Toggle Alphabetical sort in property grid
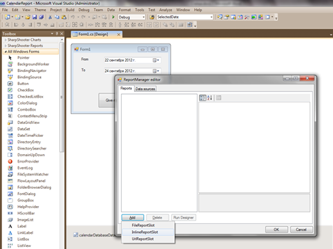Image resolution: width=333 pixels, height=249 pixels. [209, 98]
